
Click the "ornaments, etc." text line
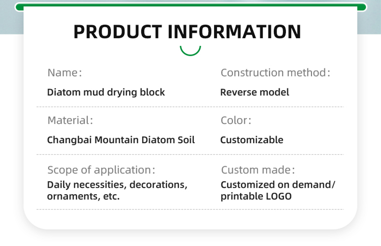pos(83,196)
